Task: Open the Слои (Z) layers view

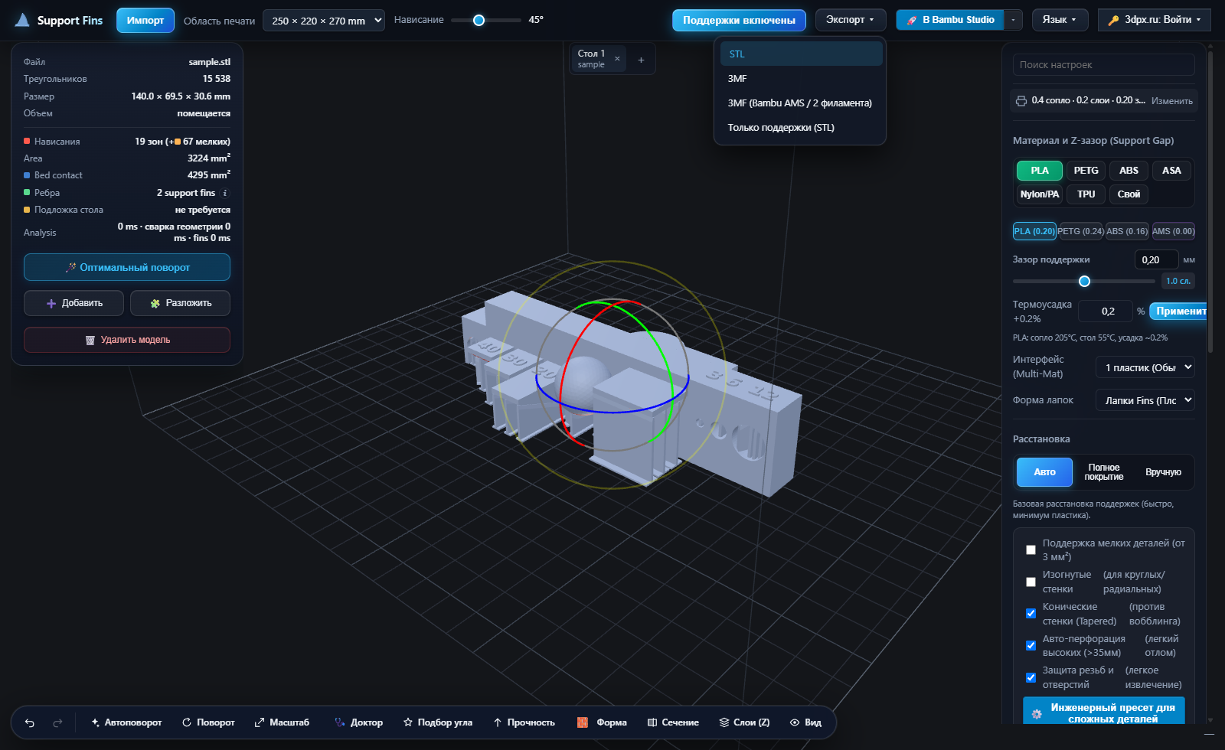Action: pyautogui.click(x=744, y=722)
